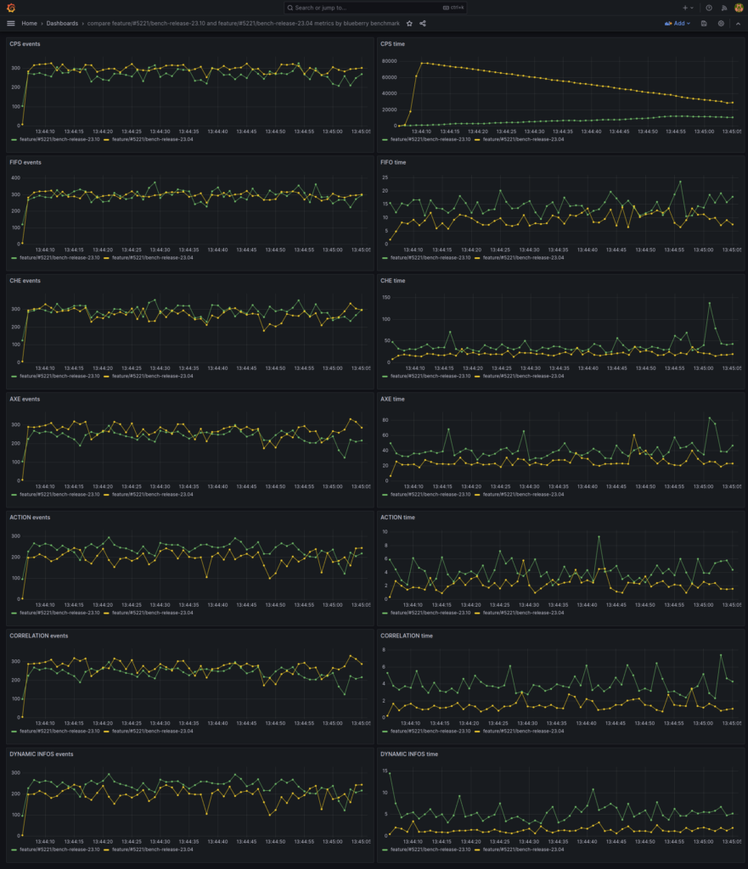The height and width of the screenshot is (869, 748).
Task: Toggle bench-release-23.04 series in AXE events legend
Action: 153,495
